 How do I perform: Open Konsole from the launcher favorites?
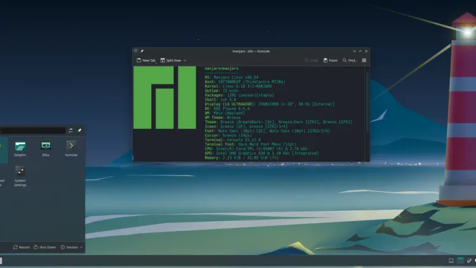(x=71, y=149)
